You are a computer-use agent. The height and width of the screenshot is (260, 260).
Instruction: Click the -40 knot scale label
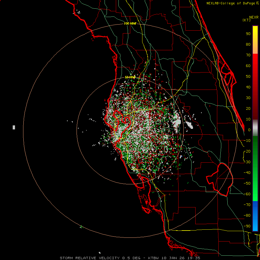point(247,173)
